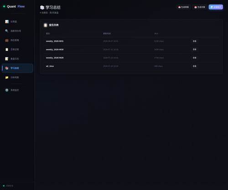Go to the 选股流水线 screening pipeline page
Screen dimensions: 228x190
[x=17, y=31]
